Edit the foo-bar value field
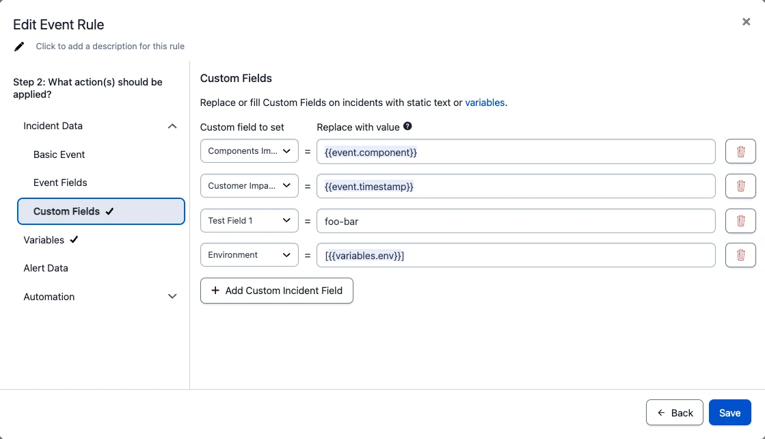This screenshot has height=439, width=765. [x=515, y=221]
